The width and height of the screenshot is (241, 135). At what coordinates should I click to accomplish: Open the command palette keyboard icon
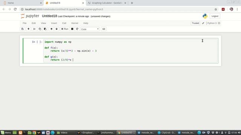coord(104,29)
